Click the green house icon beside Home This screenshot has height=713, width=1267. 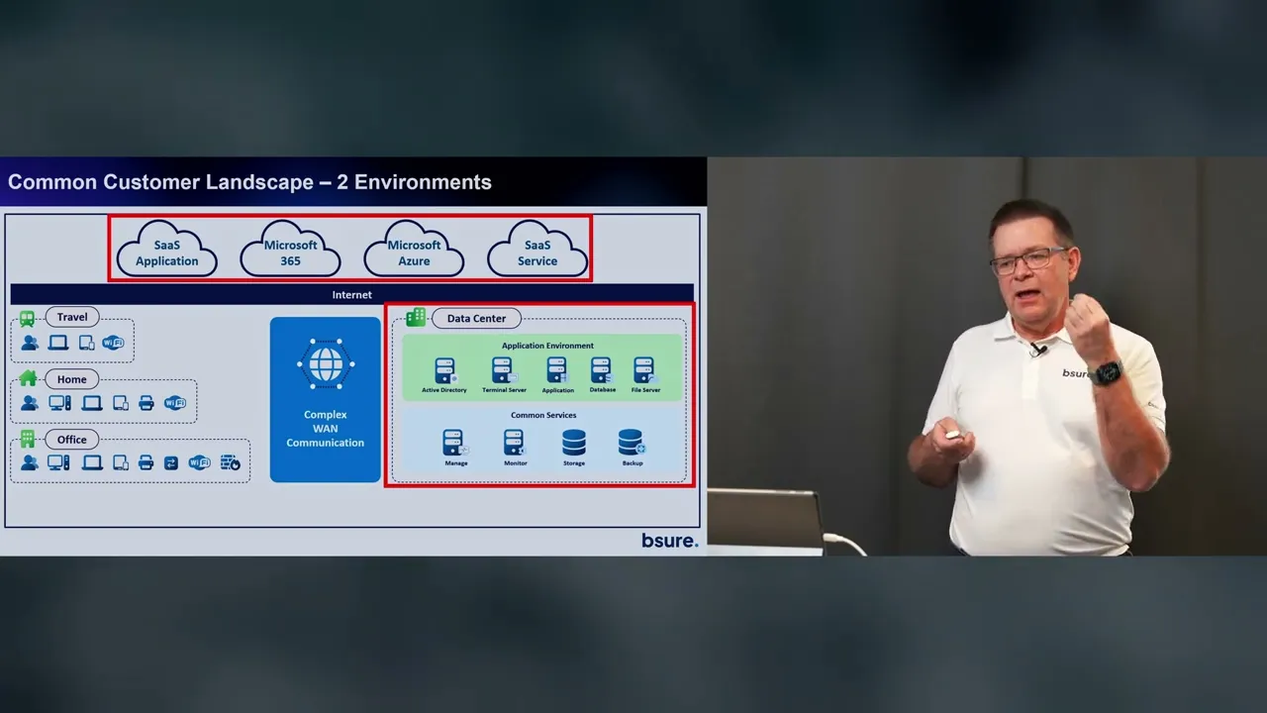tap(28, 378)
